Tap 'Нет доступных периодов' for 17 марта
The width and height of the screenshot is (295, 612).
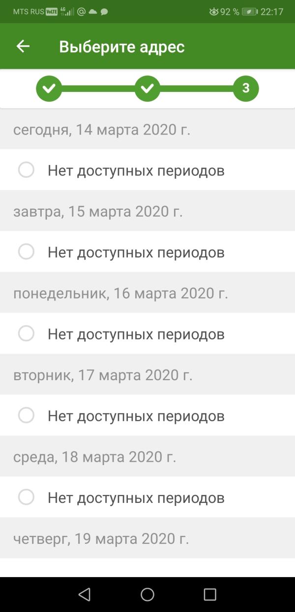coord(136,416)
